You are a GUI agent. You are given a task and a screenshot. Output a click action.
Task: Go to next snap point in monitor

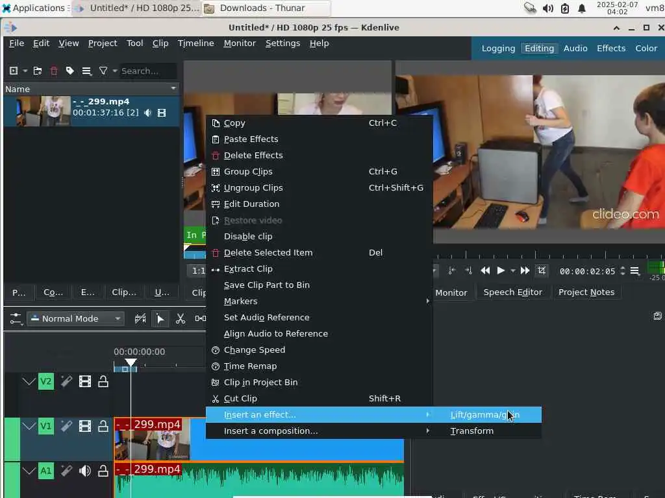[469, 270]
